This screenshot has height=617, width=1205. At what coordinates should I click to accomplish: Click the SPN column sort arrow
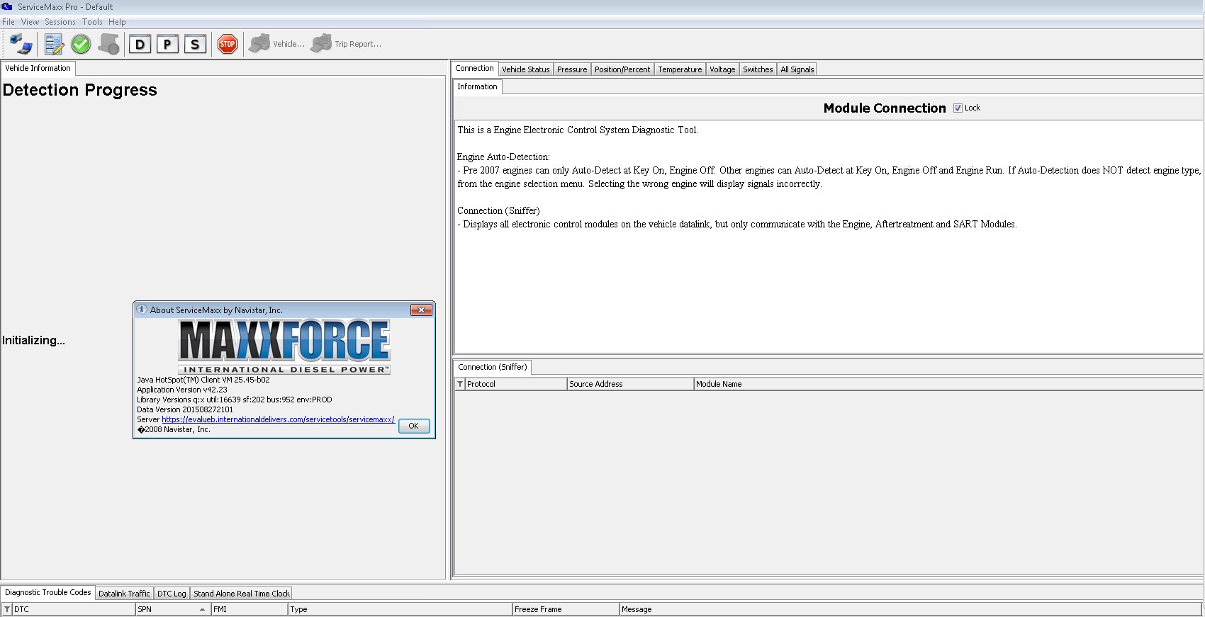202,609
